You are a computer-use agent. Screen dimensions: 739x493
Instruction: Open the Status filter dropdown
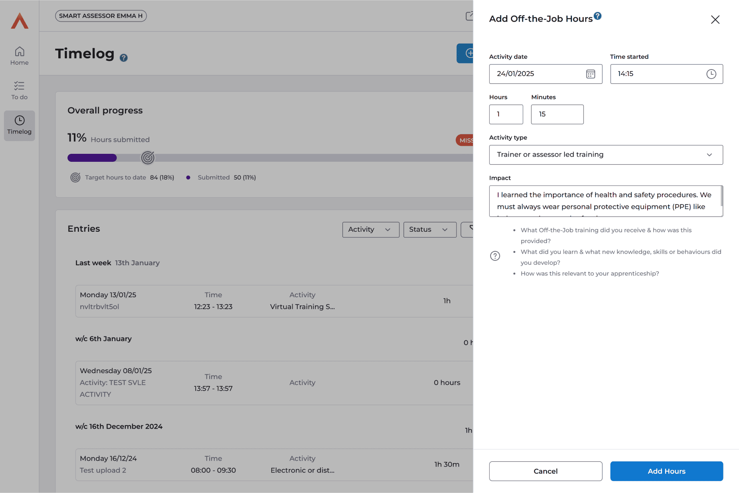click(429, 230)
